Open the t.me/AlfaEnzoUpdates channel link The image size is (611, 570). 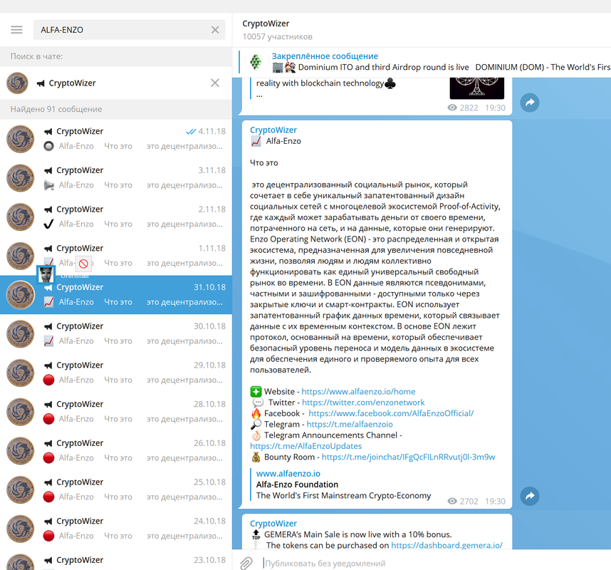coord(306,446)
